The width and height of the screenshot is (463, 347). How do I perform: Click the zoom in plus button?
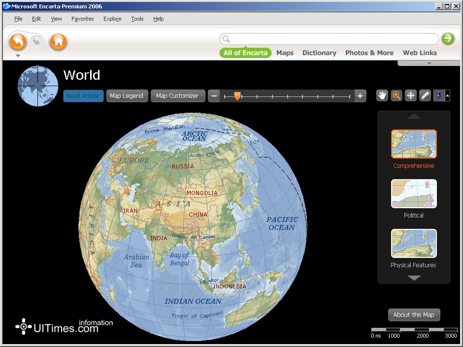pos(360,96)
